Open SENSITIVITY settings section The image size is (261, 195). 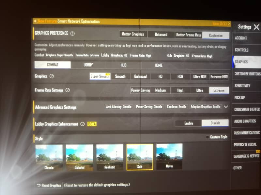247,86
